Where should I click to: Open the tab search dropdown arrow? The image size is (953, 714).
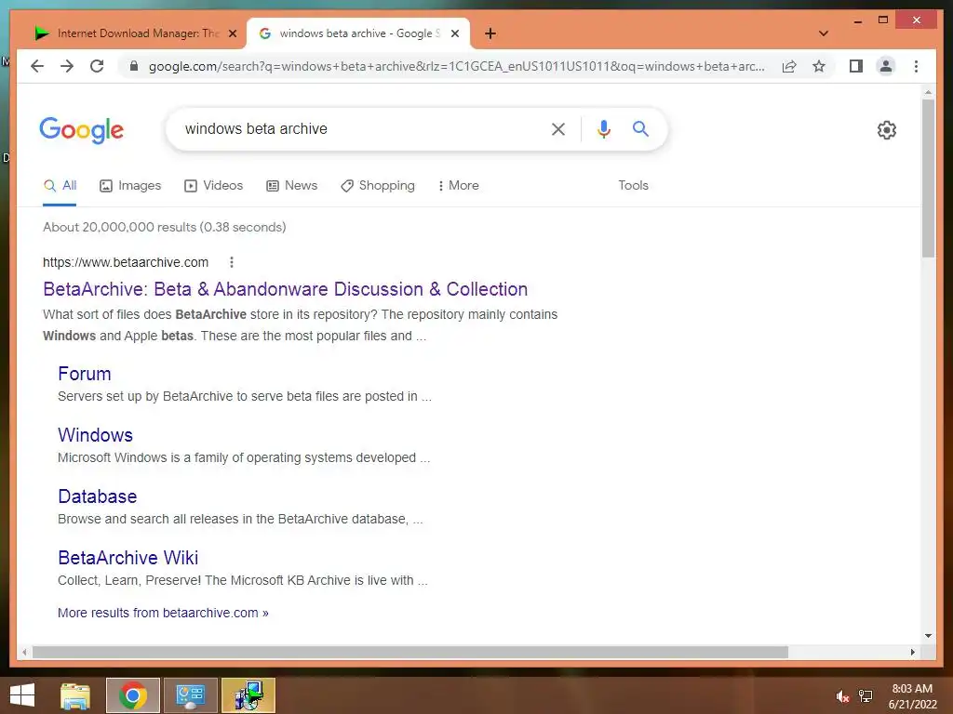click(824, 33)
